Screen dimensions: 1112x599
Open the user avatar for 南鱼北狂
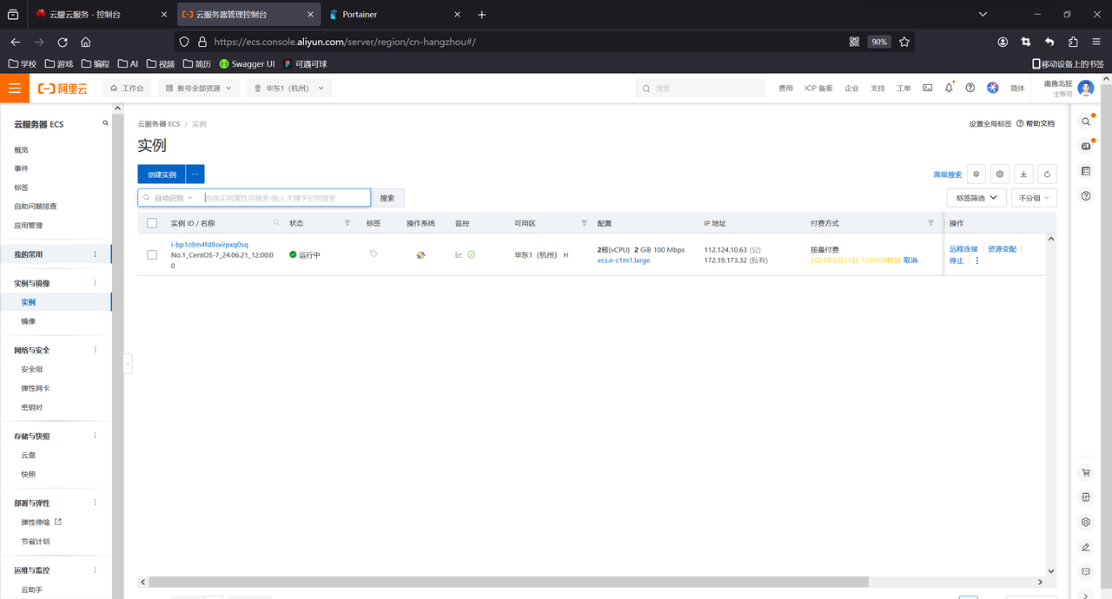1086,88
